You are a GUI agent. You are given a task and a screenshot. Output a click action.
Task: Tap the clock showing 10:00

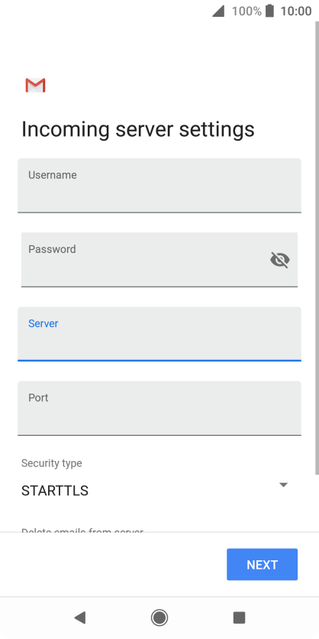[296, 11]
